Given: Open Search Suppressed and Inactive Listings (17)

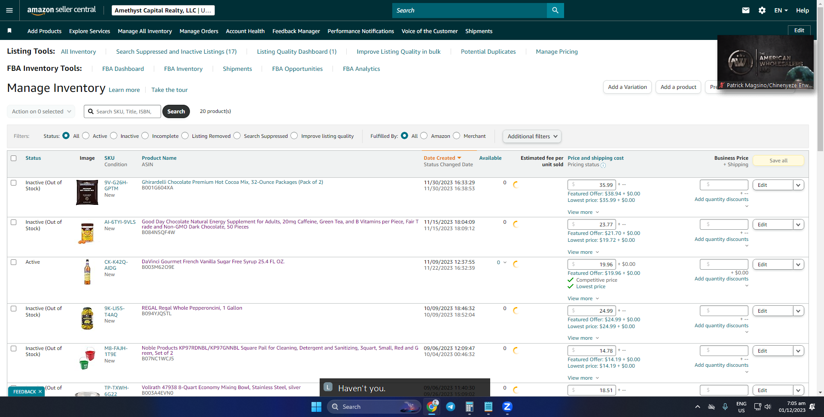Looking at the screenshot, I should coord(176,52).
